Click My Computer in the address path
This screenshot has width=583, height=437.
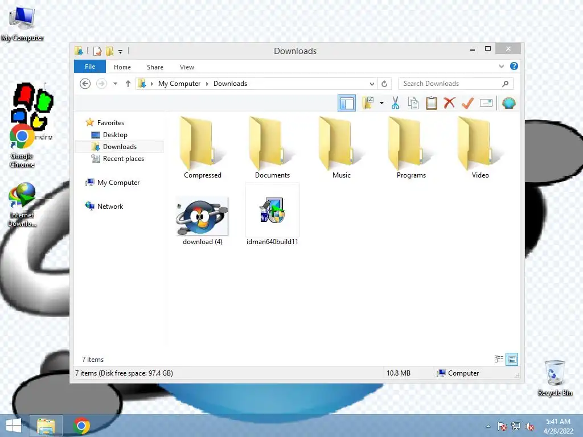pyautogui.click(x=179, y=84)
